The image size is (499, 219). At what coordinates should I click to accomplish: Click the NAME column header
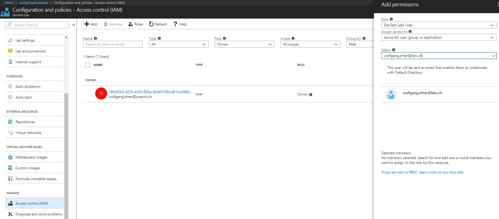pos(98,65)
